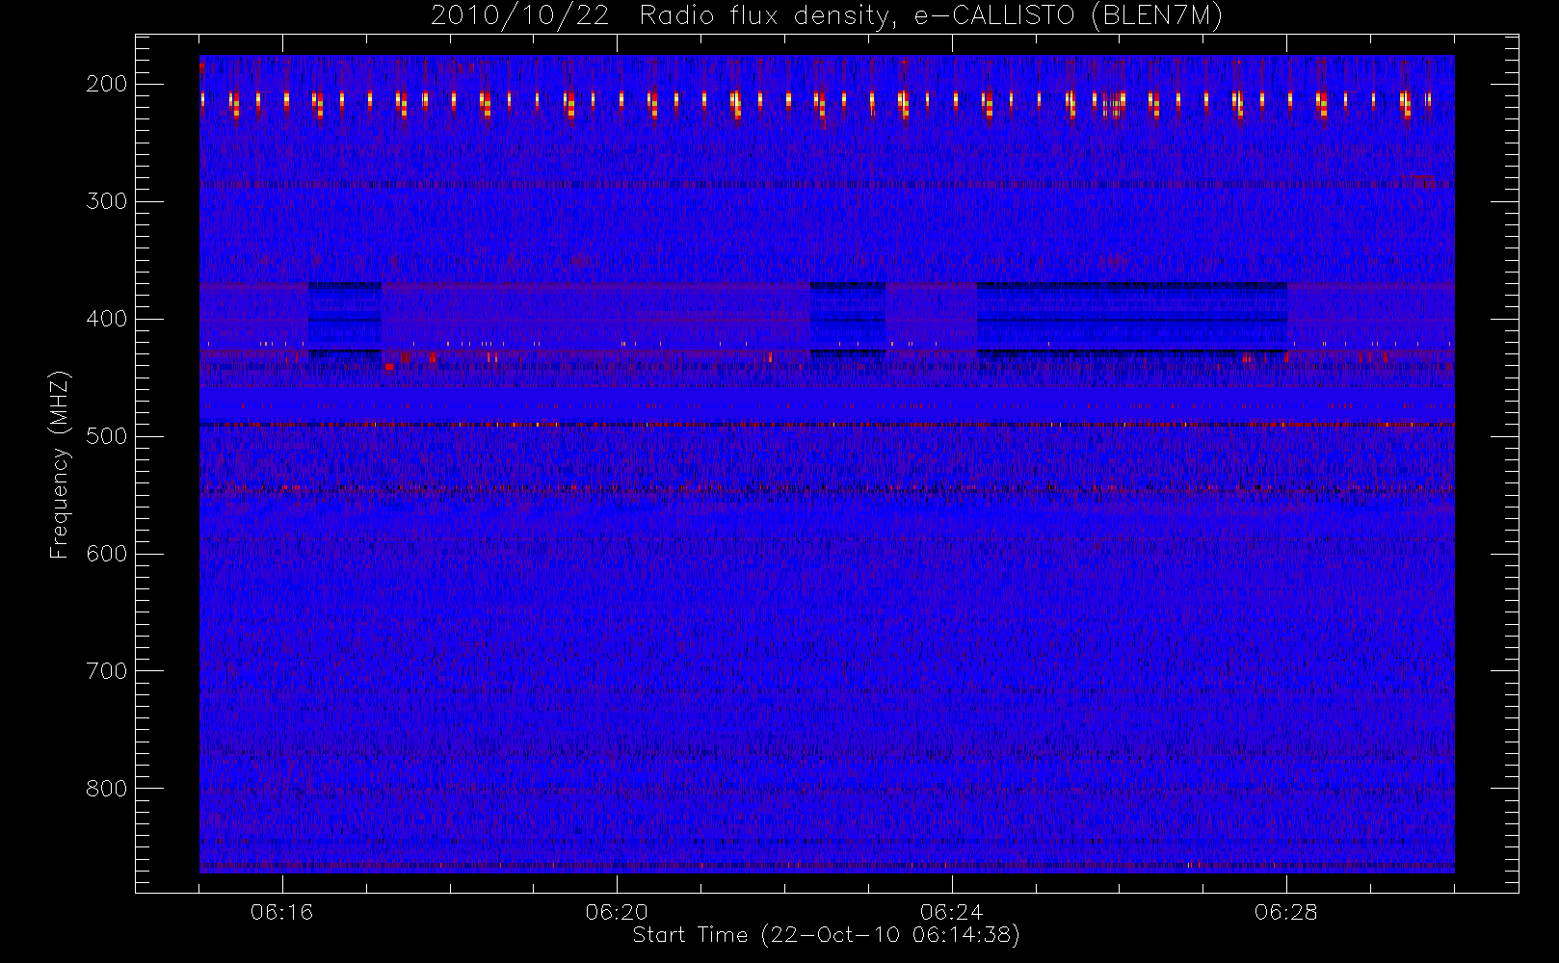Click the 06:20 time tick label
Screen dimensions: 1559x963
click(617, 912)
